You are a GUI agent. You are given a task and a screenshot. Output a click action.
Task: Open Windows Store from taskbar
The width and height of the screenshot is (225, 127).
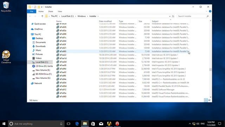tap(93, 124)
